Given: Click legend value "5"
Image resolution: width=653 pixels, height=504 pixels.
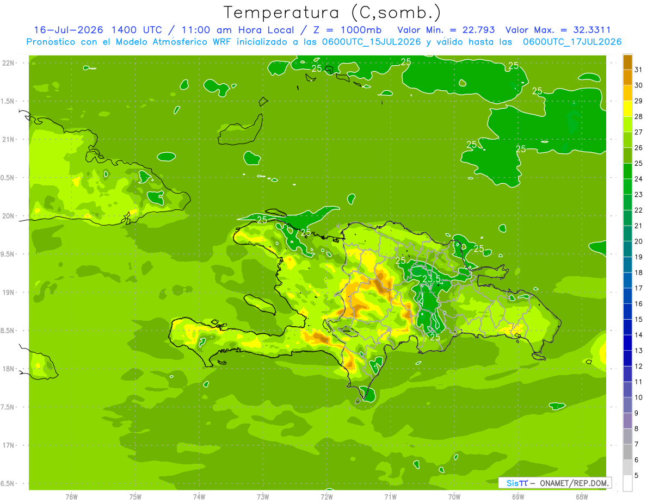Looking at the screenshot, I should [x=637, y=476].
